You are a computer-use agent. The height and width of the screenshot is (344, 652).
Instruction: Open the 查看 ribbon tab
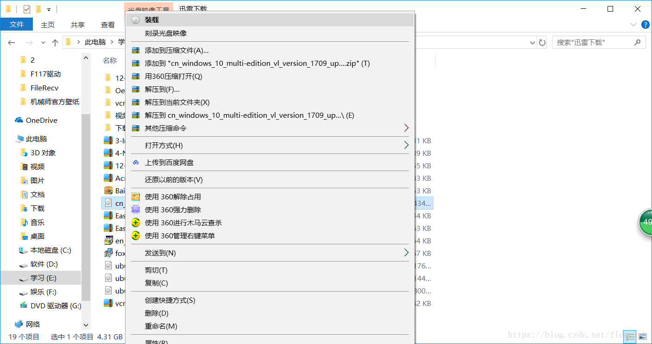[x=108, y=25]
